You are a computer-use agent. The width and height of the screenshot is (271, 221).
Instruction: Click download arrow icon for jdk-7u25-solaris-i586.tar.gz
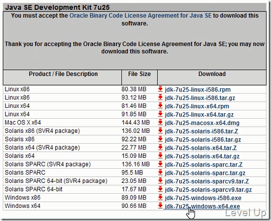click(x=161, y=139)
